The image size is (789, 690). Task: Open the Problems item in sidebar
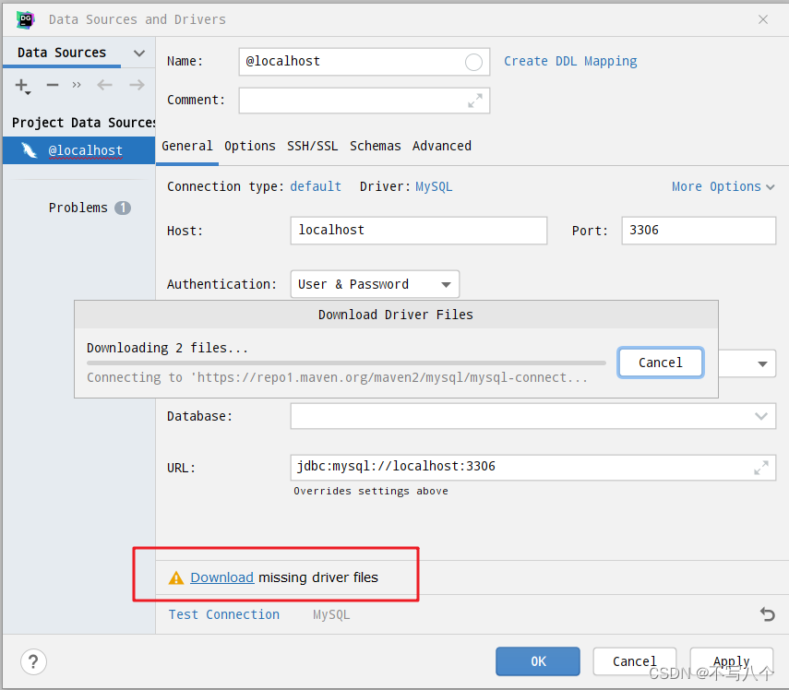[x=78, y=208]
